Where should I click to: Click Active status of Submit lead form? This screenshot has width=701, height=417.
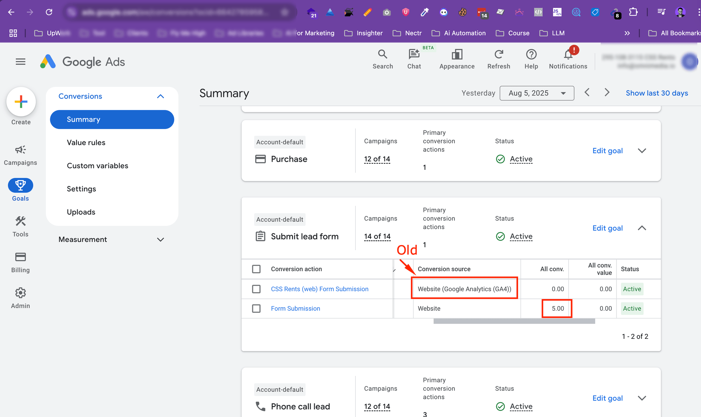pyautogui.click(x=521, y=236)
